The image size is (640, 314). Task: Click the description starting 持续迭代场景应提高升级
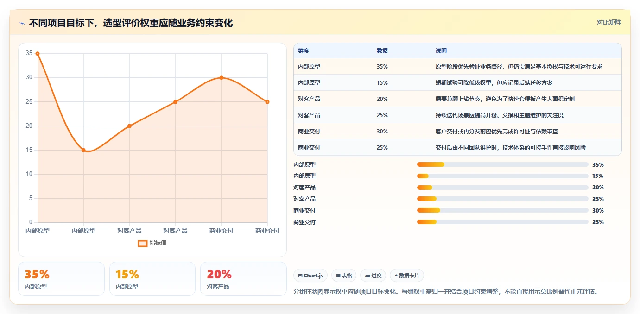[x=500, y=115]
